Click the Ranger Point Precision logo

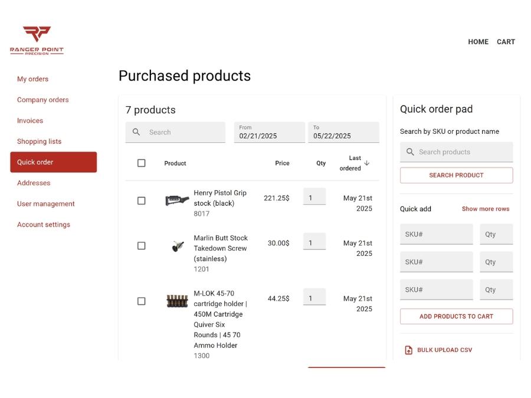click(x=37, y=40)
